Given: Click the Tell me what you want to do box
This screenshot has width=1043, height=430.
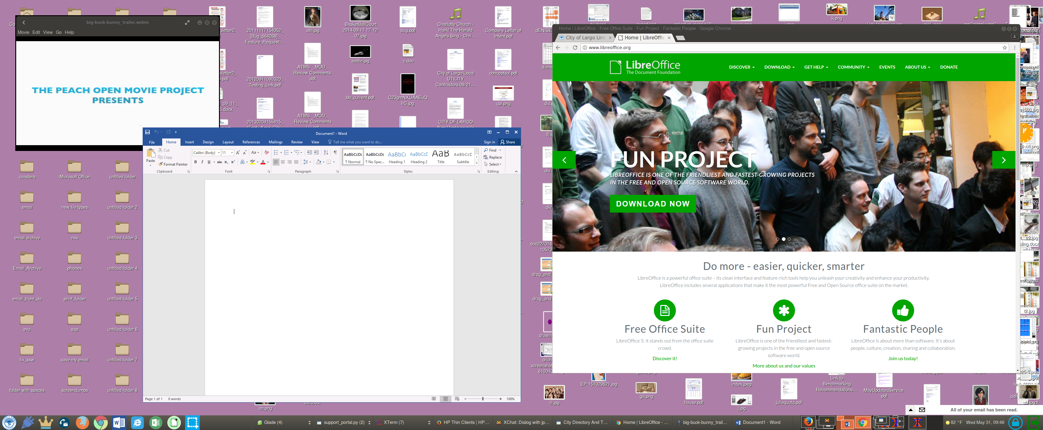Looking at the screenshot, I should (355, 142).
